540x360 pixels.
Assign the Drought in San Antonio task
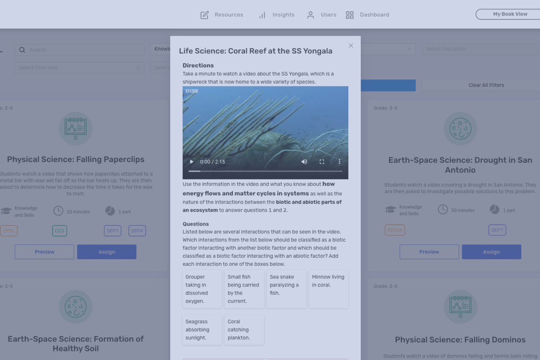(491, 252)
